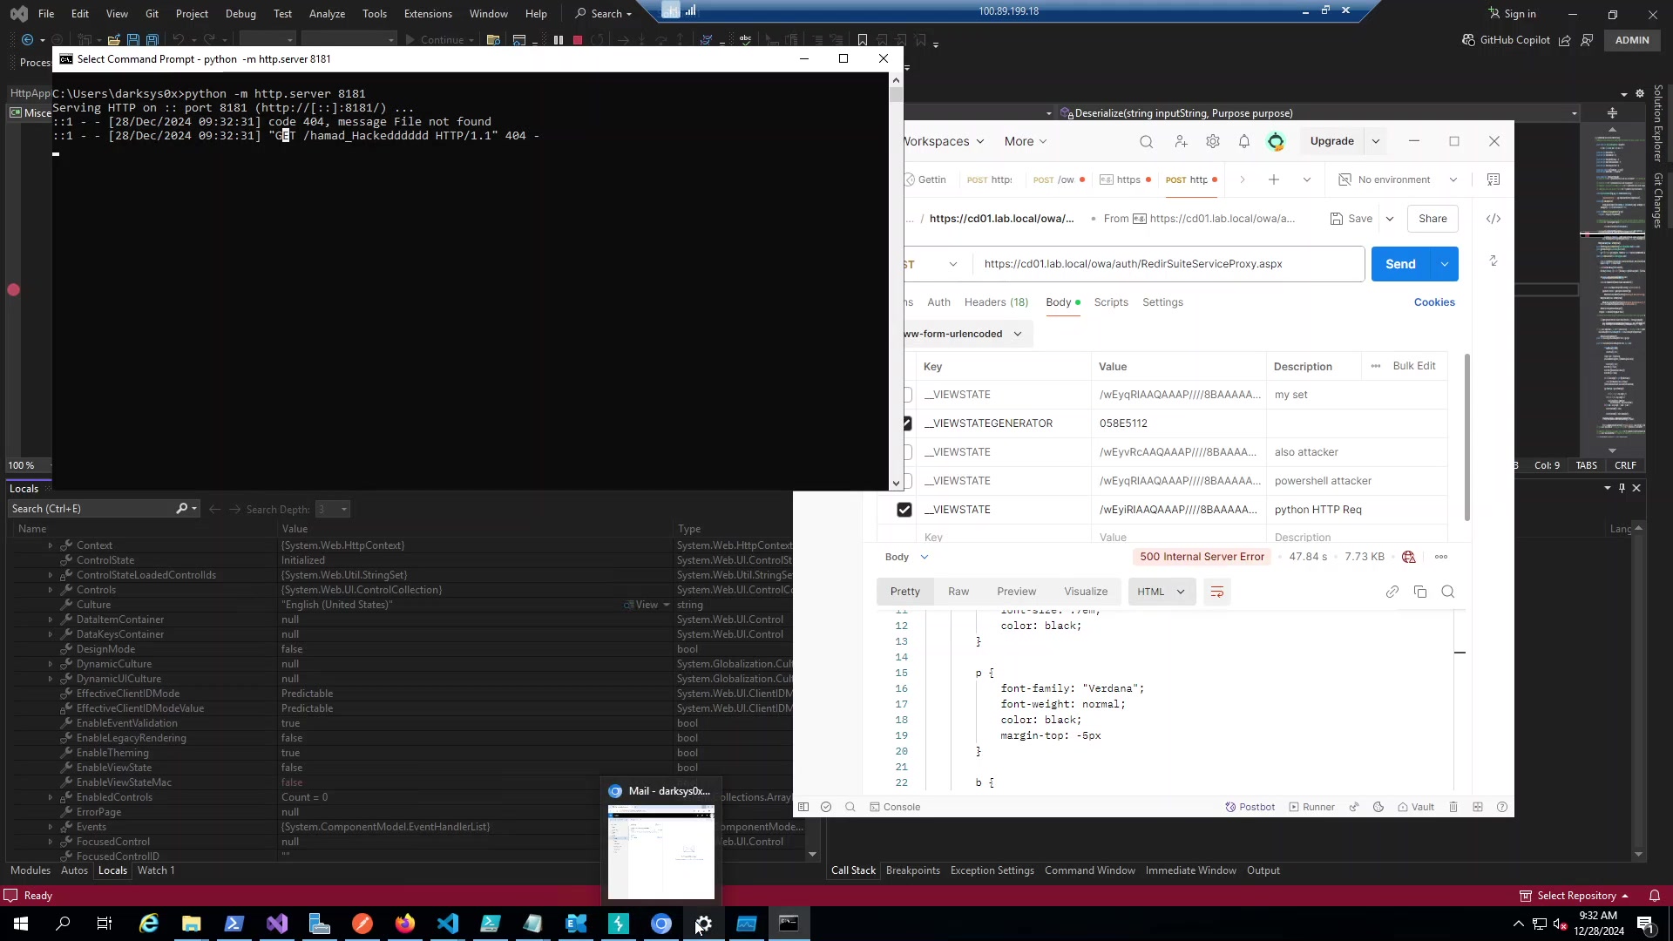1673x941 pixels.
Task: Open Postman Console in footer
Action: click(895, 807)
